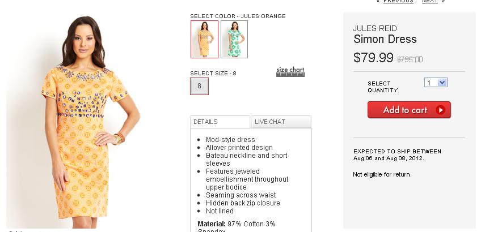Choose the green dress color swatch
Image resolution: width=485 pixels, height=232 pixels.
234,39
